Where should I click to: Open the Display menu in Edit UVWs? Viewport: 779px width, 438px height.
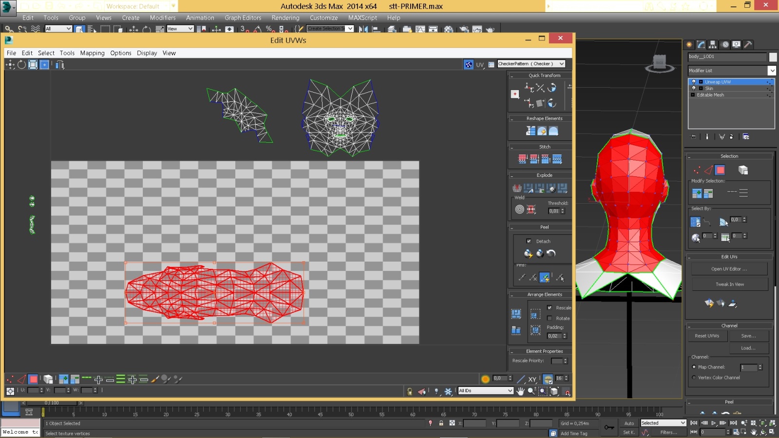(147, 53)
